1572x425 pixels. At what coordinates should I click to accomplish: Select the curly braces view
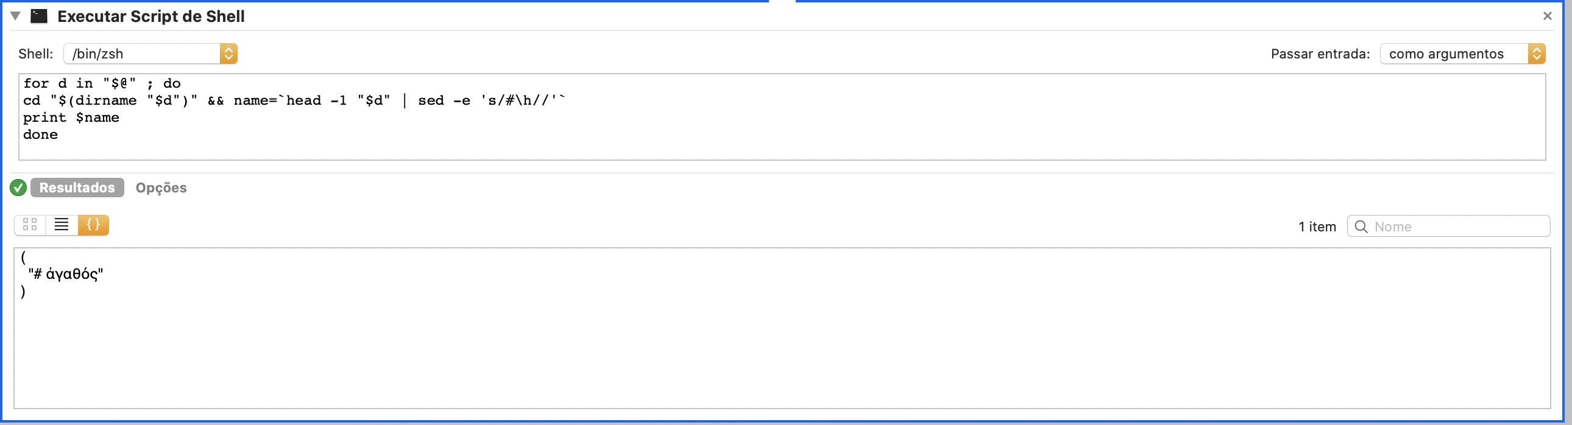[93, 225]
